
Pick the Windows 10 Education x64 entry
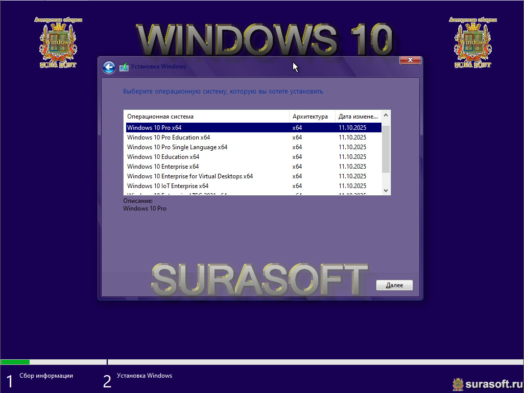tap(163, 157)
